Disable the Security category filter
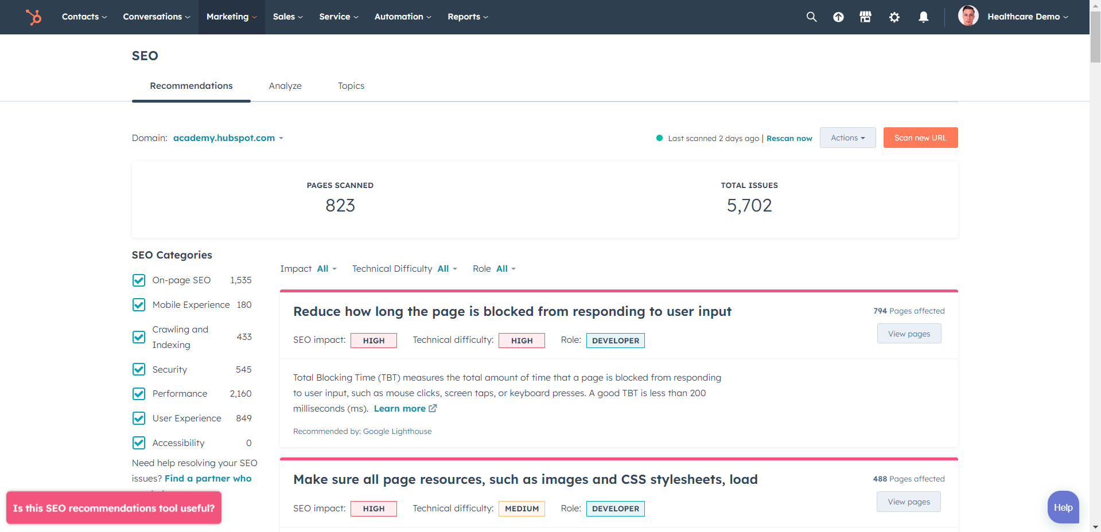The height and width of the screenshot is (532, 1101). (138, 369)
